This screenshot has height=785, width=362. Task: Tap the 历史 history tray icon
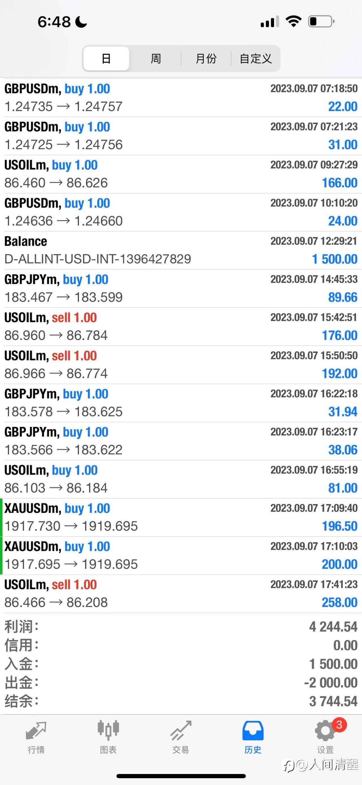coord(253,731)
